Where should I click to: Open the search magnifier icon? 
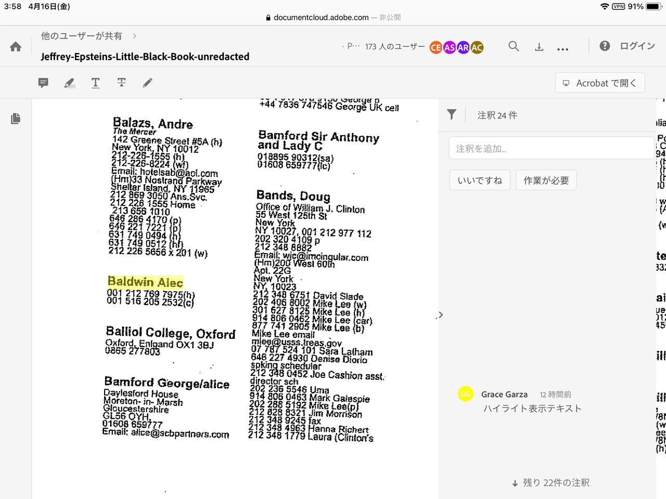click(x=514, y=46)
